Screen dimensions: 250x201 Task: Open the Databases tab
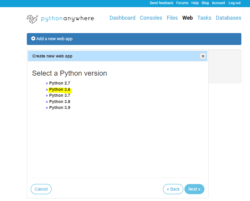229,18
